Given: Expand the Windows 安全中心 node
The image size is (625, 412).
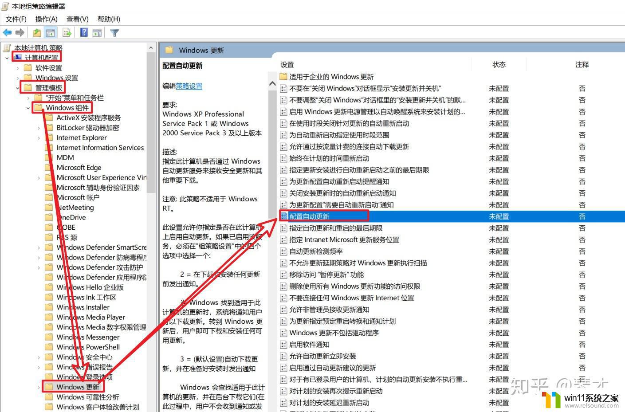Looking at the screenshot, I should pyautogui.click(x=39, y=357).
